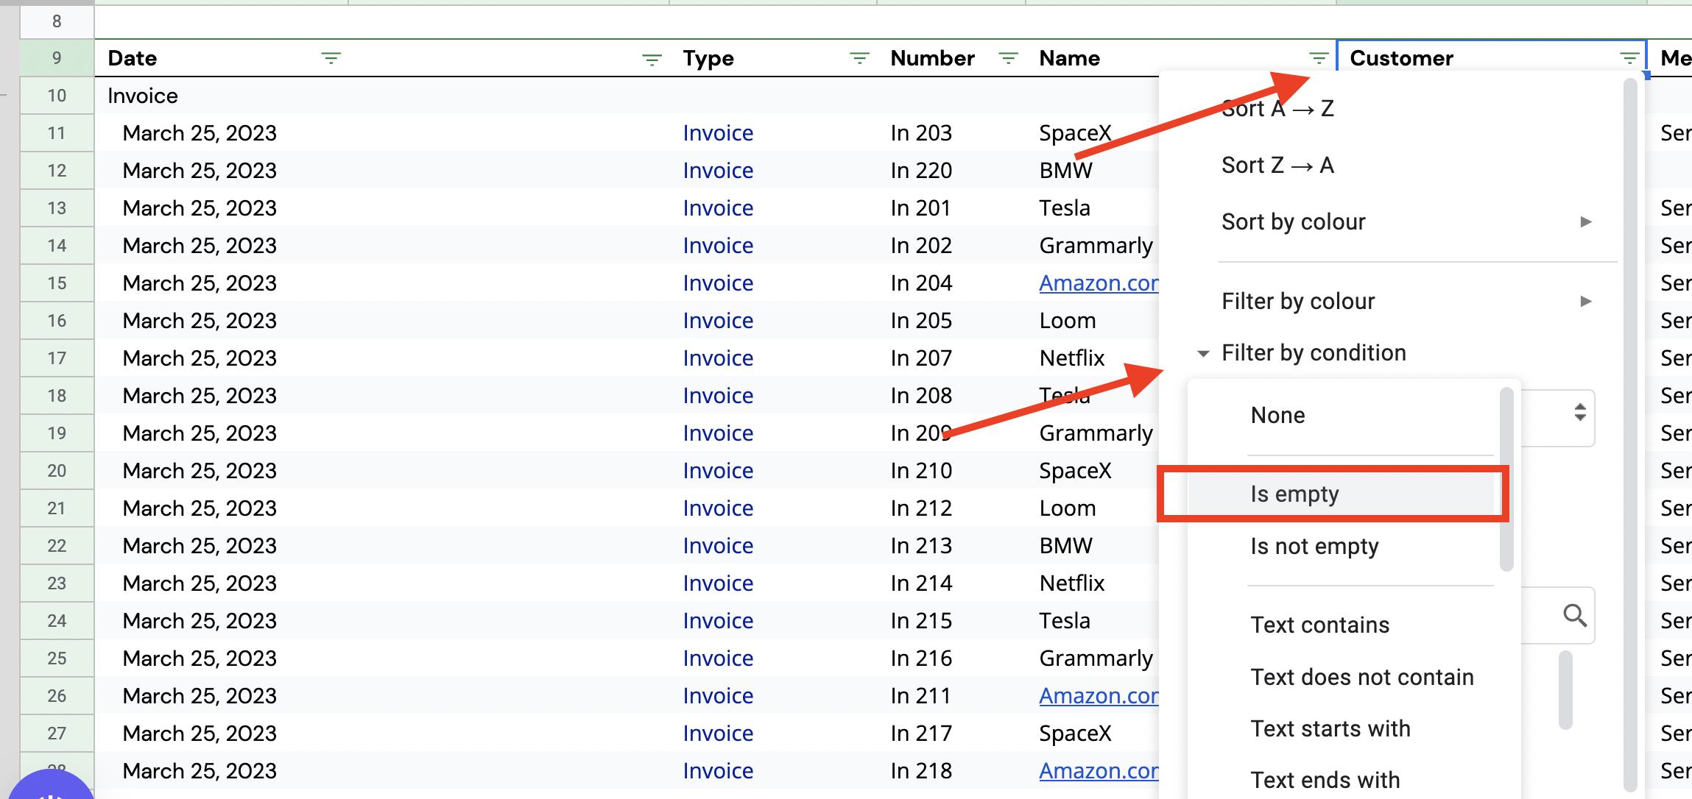This screenshot has width=1692, height=799.
Task: Click the condition list scrollbar
Action: pyautogui.click(x=1506, y=480)
